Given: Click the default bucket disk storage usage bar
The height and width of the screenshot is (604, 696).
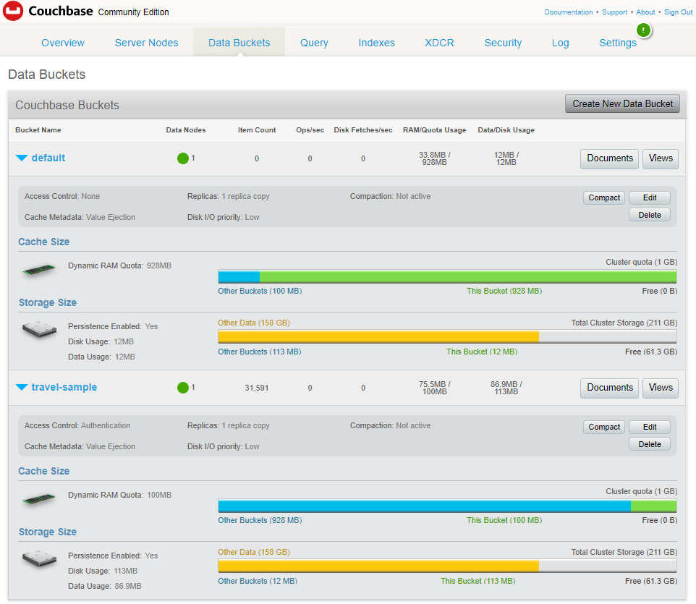Looking at the screenshot, I should [447, 337].
